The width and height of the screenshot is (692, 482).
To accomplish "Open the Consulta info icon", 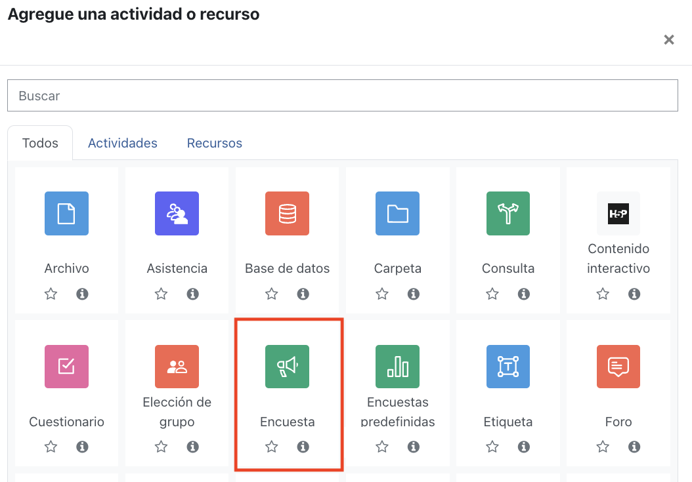I will click(523, 294).
